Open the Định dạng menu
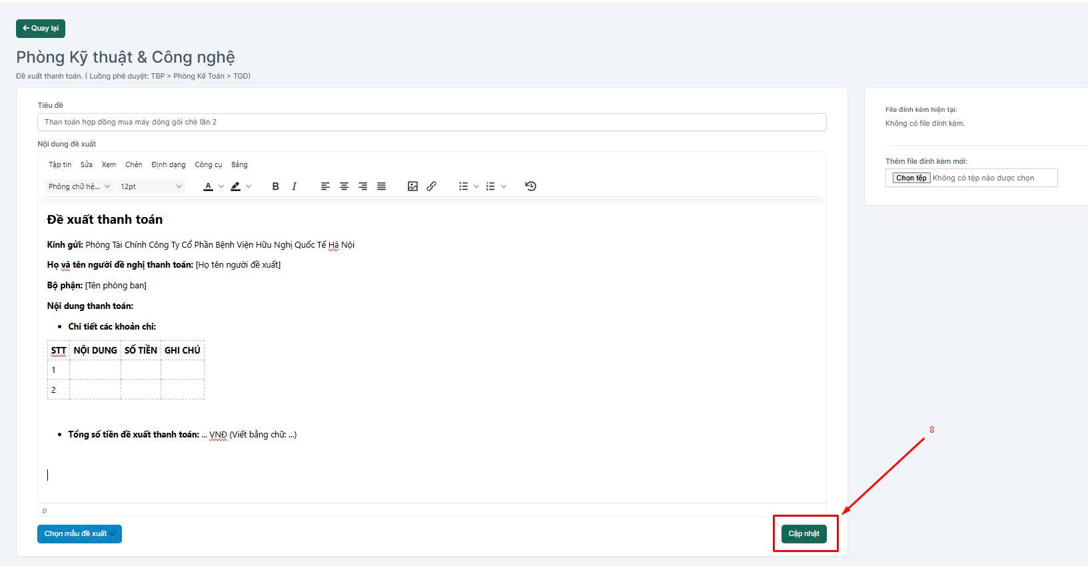Screen dimensions: 1088x566 click(169, 164)
